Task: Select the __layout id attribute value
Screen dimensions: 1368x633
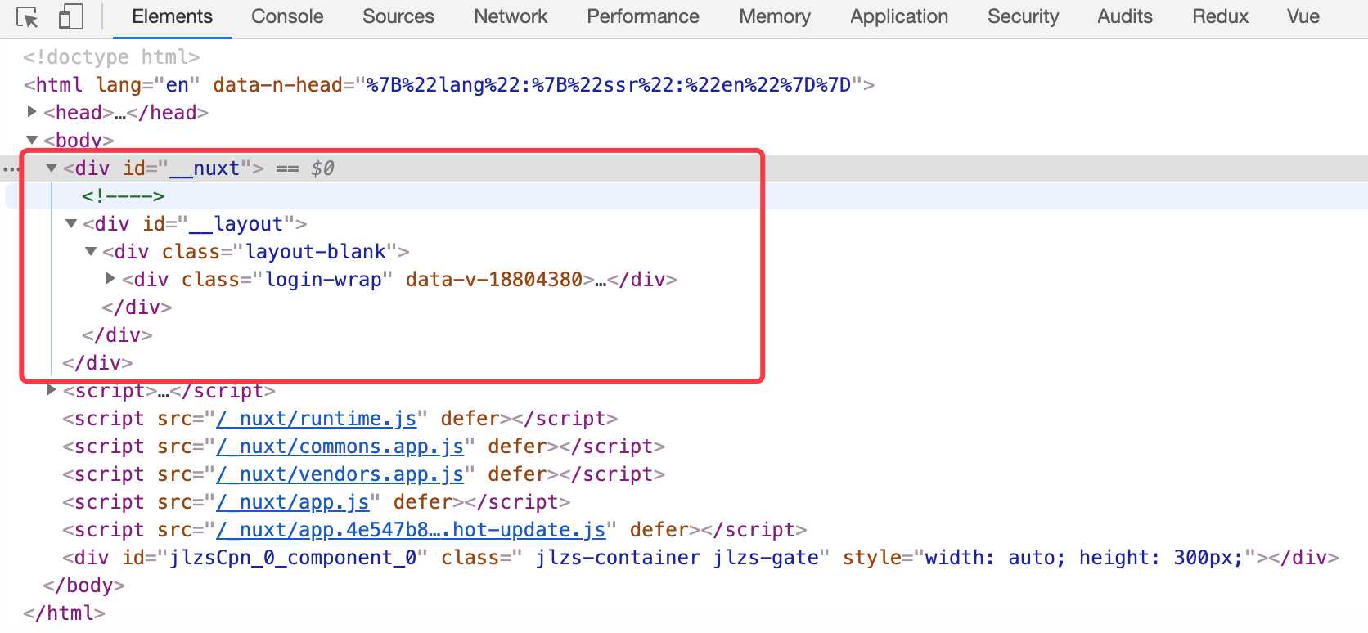Action: click(236, 224)
